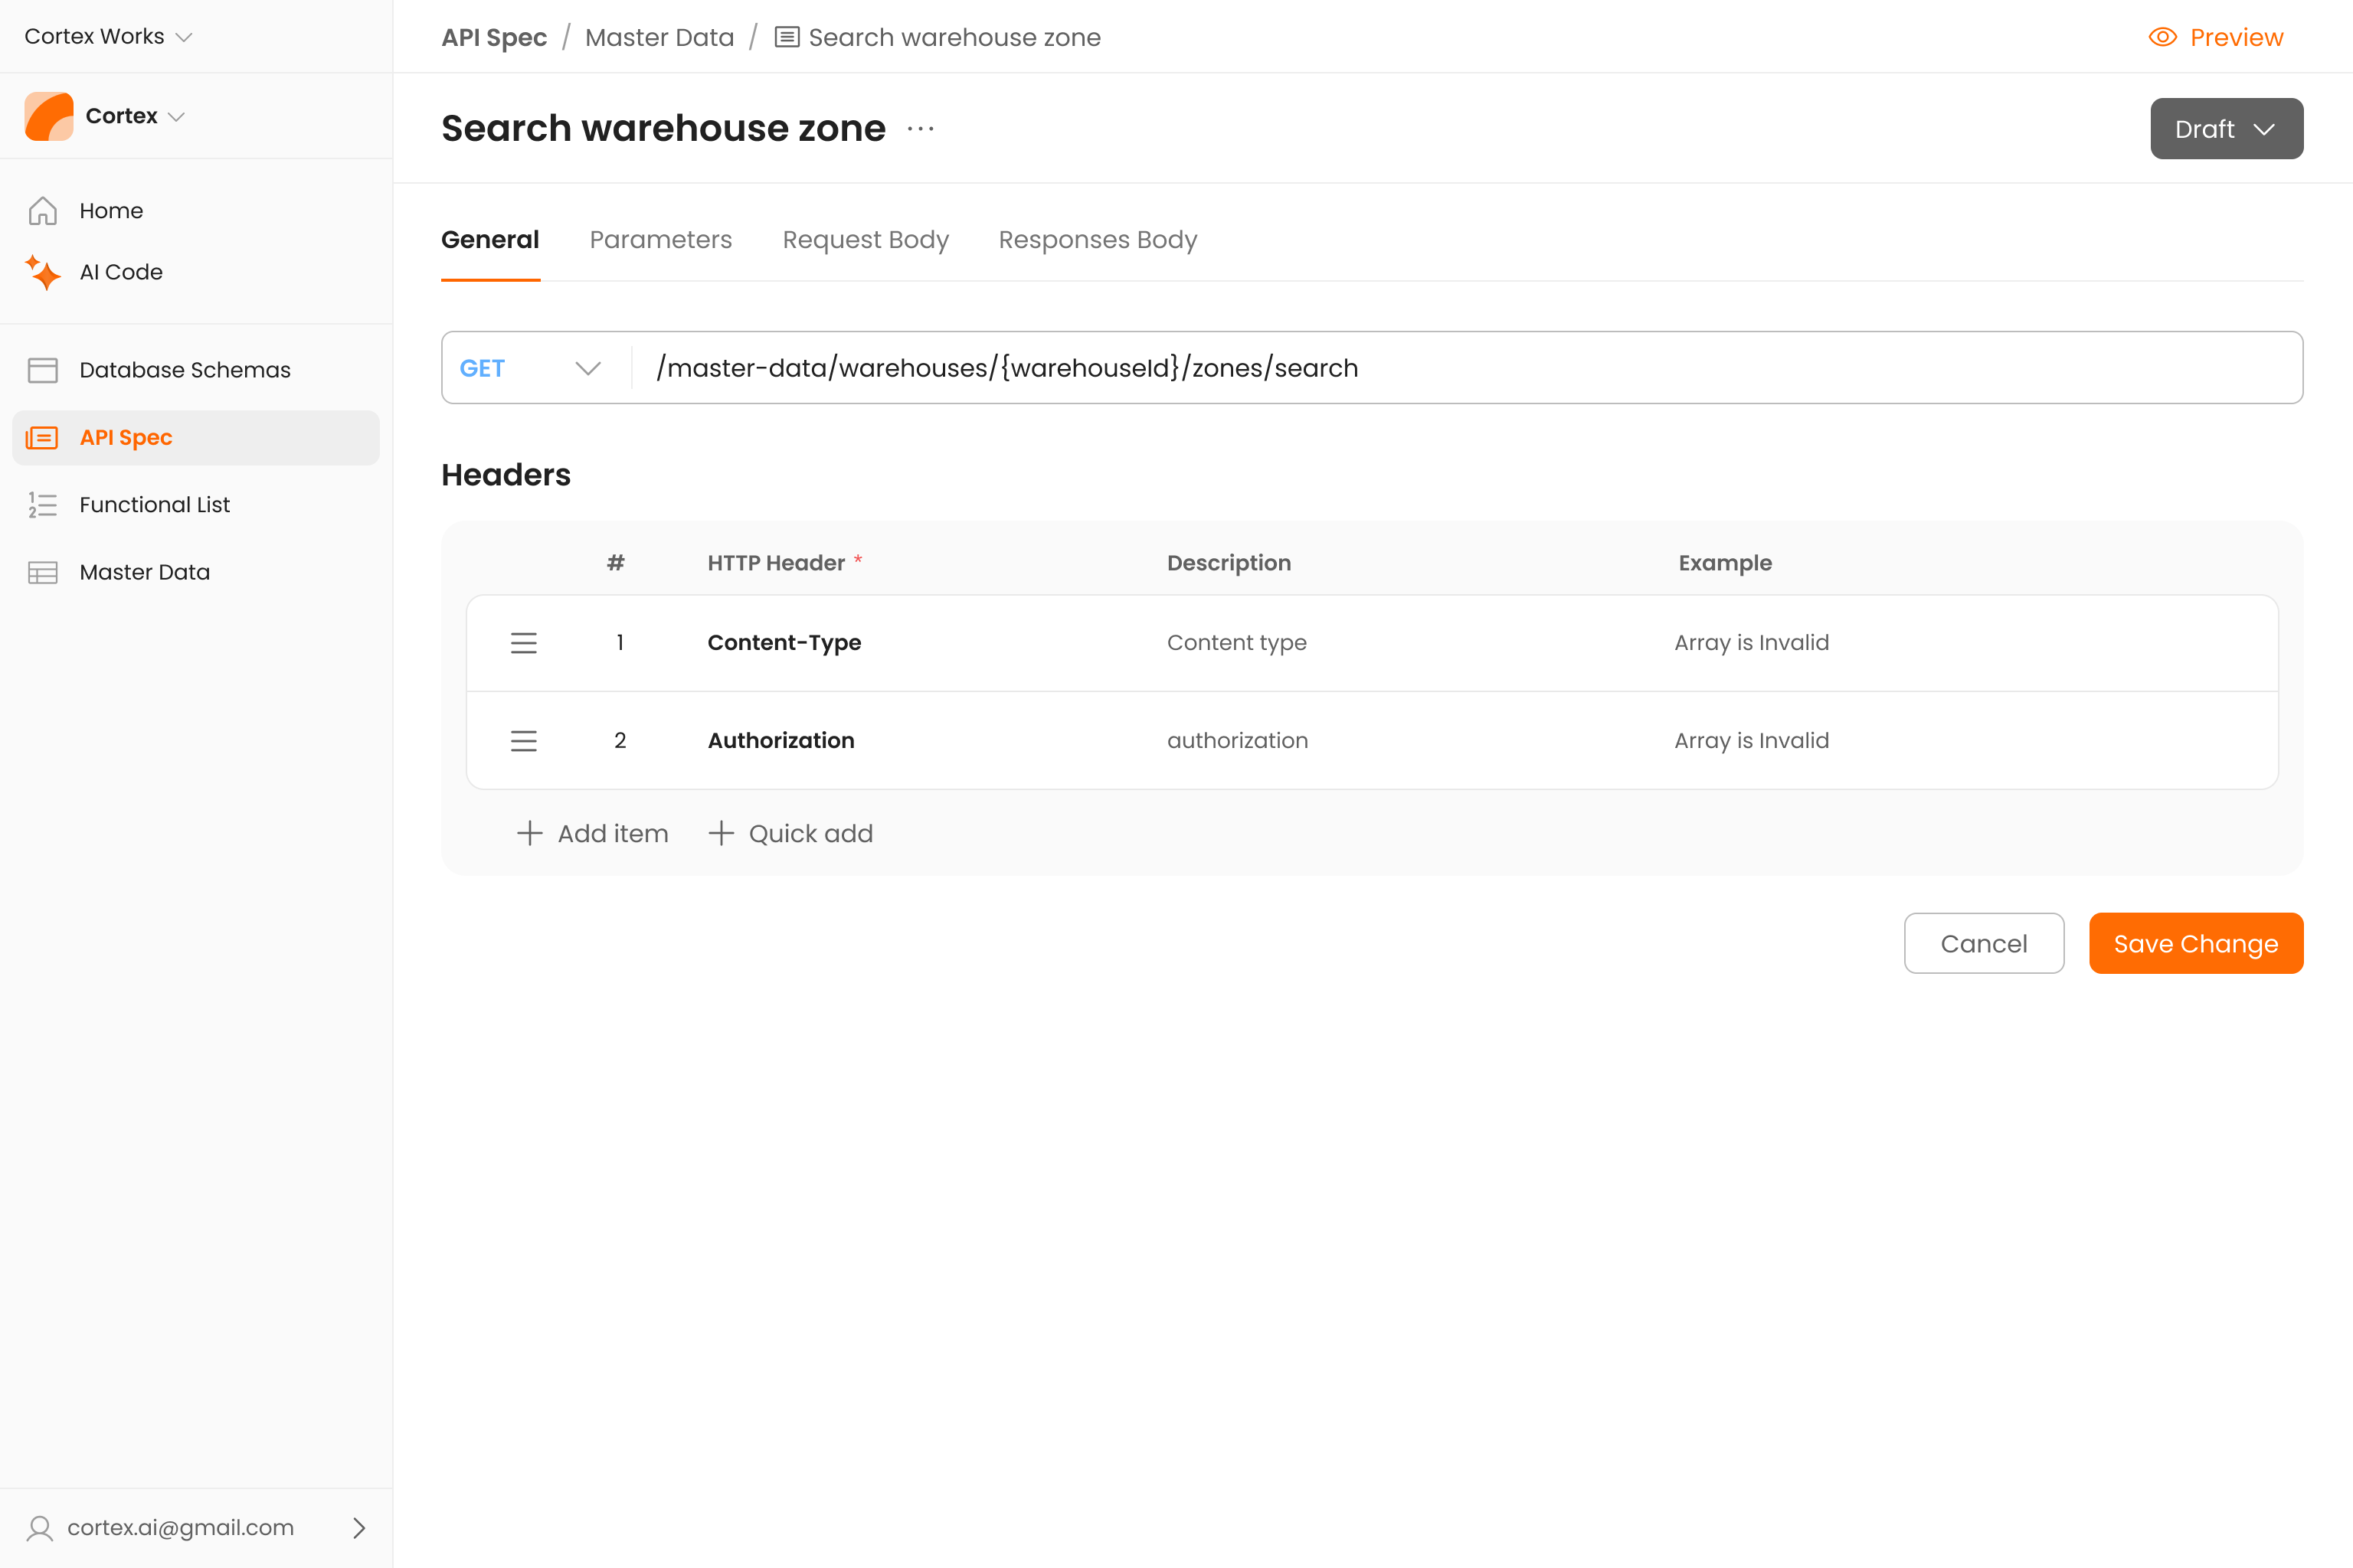Click the Cancel button
The height and width of the screenshot is (1568, 2353).
click(x=1983, y=943)
